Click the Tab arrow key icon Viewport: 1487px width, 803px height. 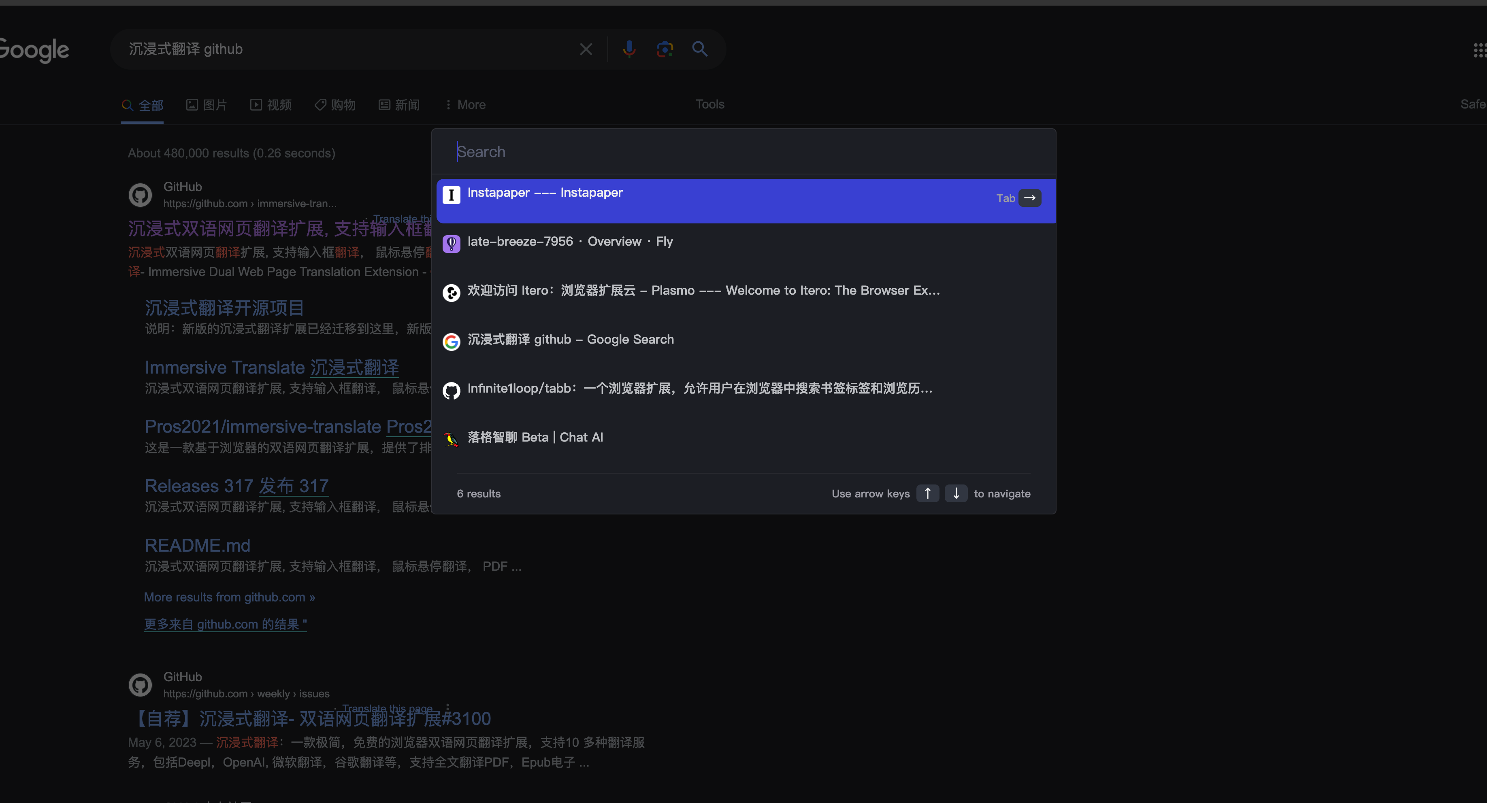click(1029, 198)
